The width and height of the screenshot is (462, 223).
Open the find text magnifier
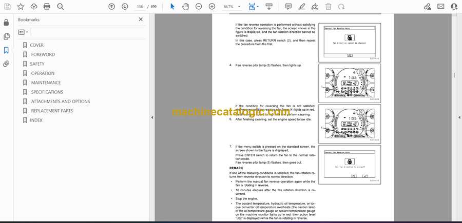point(61,7)
